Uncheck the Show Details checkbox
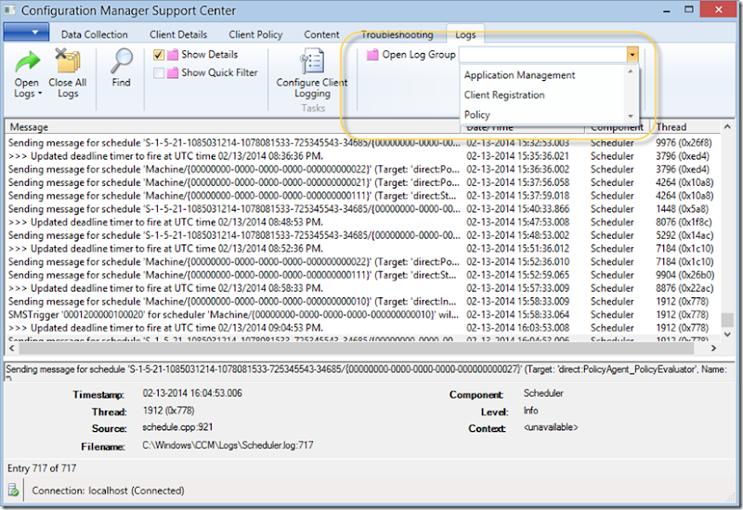The image size is (743, 510). [x=159, y=55]
